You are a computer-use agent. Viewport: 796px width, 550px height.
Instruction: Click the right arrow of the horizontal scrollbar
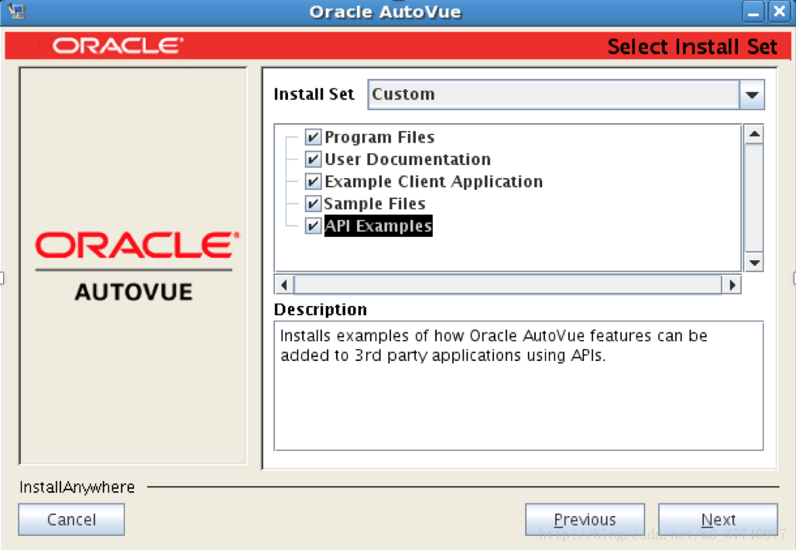(732, 284)
